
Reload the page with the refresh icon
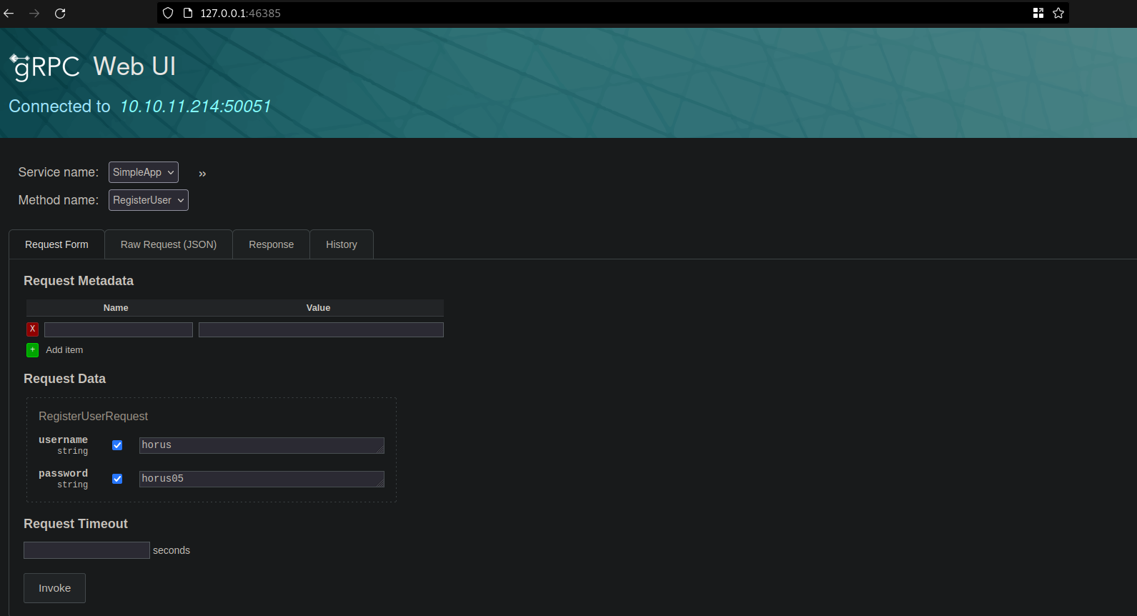(x=60, y=14)
